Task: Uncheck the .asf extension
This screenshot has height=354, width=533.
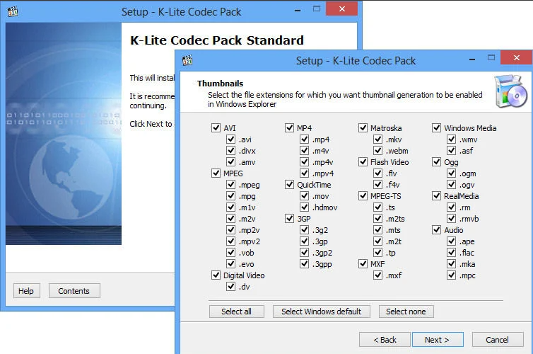Action: pyautogui.click(x=452, y=150)
